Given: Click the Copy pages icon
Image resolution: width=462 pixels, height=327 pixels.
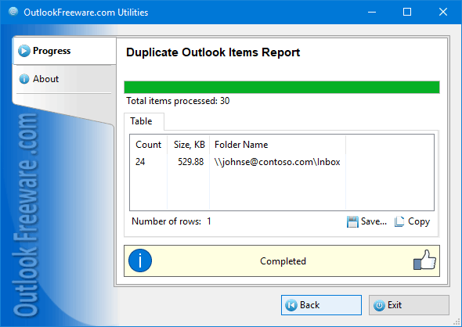Looking at the screenshot, I should (399, 221).
